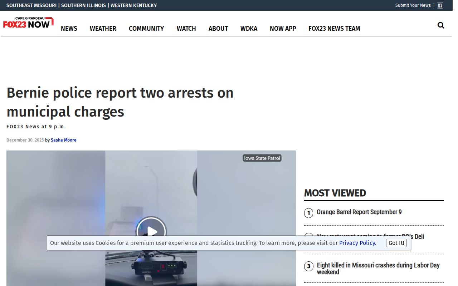Go to FOX23 NOW home logo
The width and height of the screenshot is (458, 286).
(28, 23)
